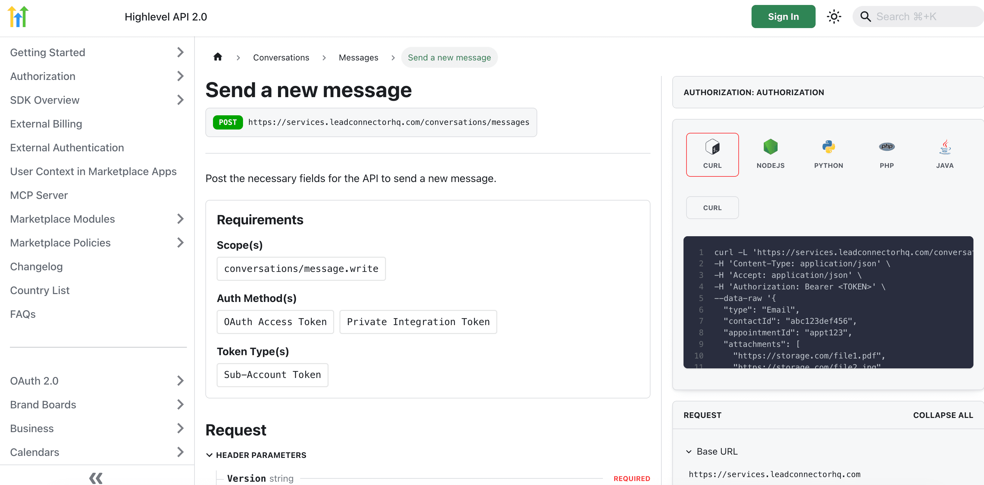Click the search magnifier icon
Image resolution: width=984 pixels, height=485 pixels.
click(865, 17)
